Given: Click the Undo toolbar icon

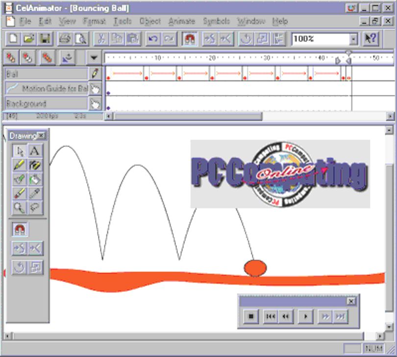Looking at the screenshot, I should tap(153, 39).
